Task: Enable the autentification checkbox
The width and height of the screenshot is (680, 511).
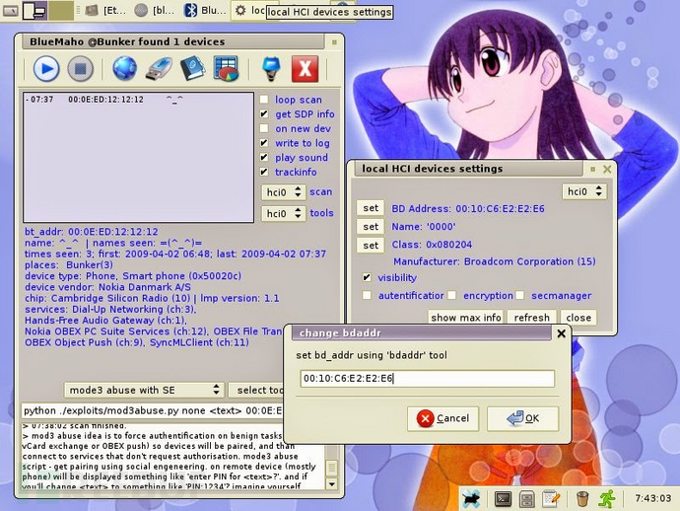Action: (x=367, y=295)
